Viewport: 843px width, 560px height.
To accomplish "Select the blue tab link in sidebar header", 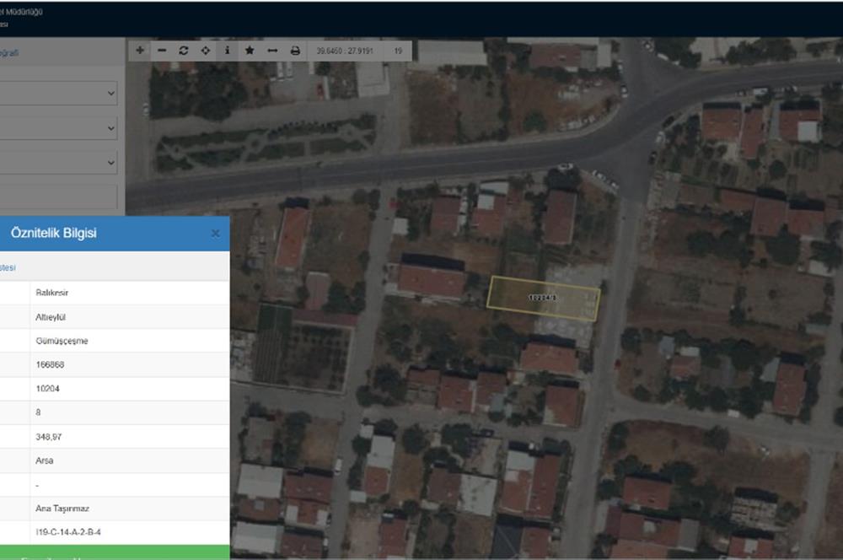I will pos(8,52).
